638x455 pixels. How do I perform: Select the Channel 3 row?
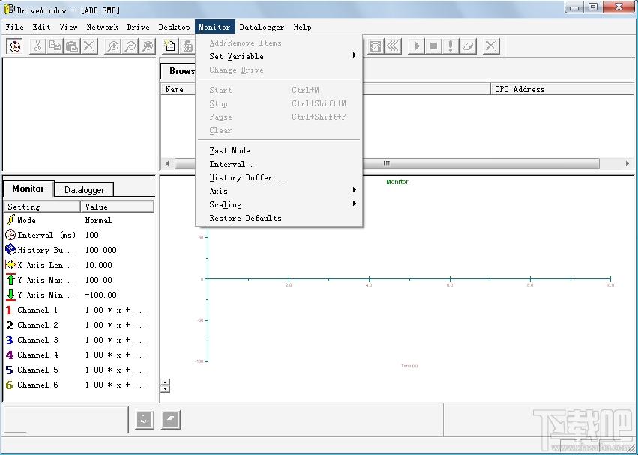click(79, 340)
